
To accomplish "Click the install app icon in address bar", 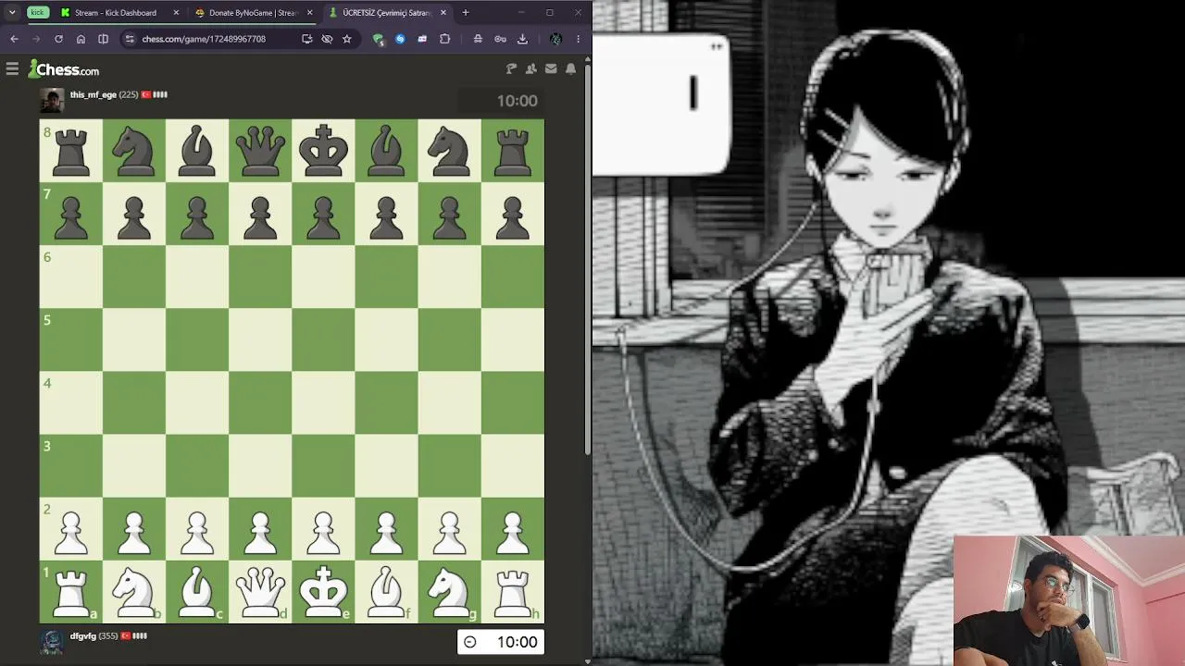I will 306,39.
